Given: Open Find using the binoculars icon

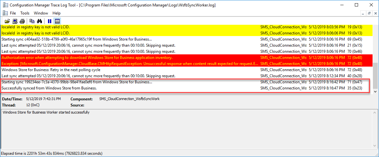Looking at the screenshot, I should pos(39,21).
